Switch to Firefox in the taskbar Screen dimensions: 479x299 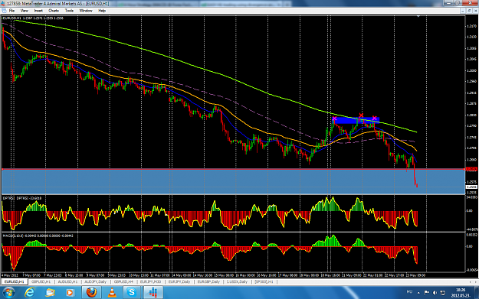91,293
